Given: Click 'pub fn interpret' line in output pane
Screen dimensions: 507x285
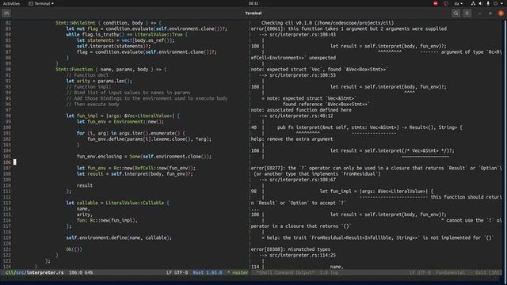Looking at the screenshot, I should pyautogui.click(x=370, y=127).
